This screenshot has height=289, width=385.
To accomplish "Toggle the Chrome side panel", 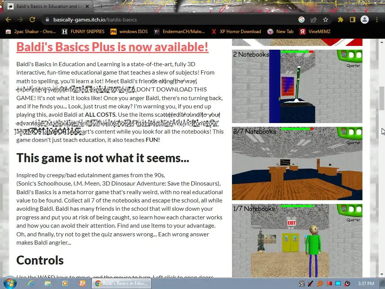I will [353, 20].
